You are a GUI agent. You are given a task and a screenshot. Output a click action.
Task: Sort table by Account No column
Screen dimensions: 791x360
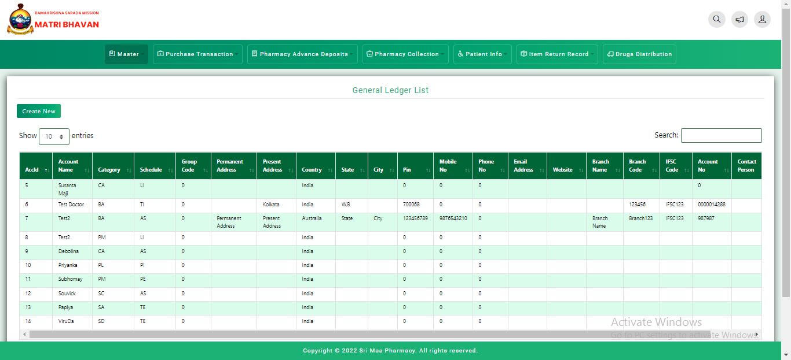coord(712,166)
